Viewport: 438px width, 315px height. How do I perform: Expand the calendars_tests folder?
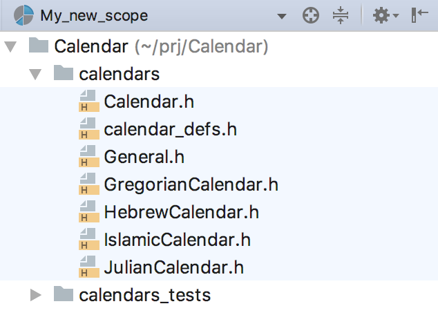[35, 295]
